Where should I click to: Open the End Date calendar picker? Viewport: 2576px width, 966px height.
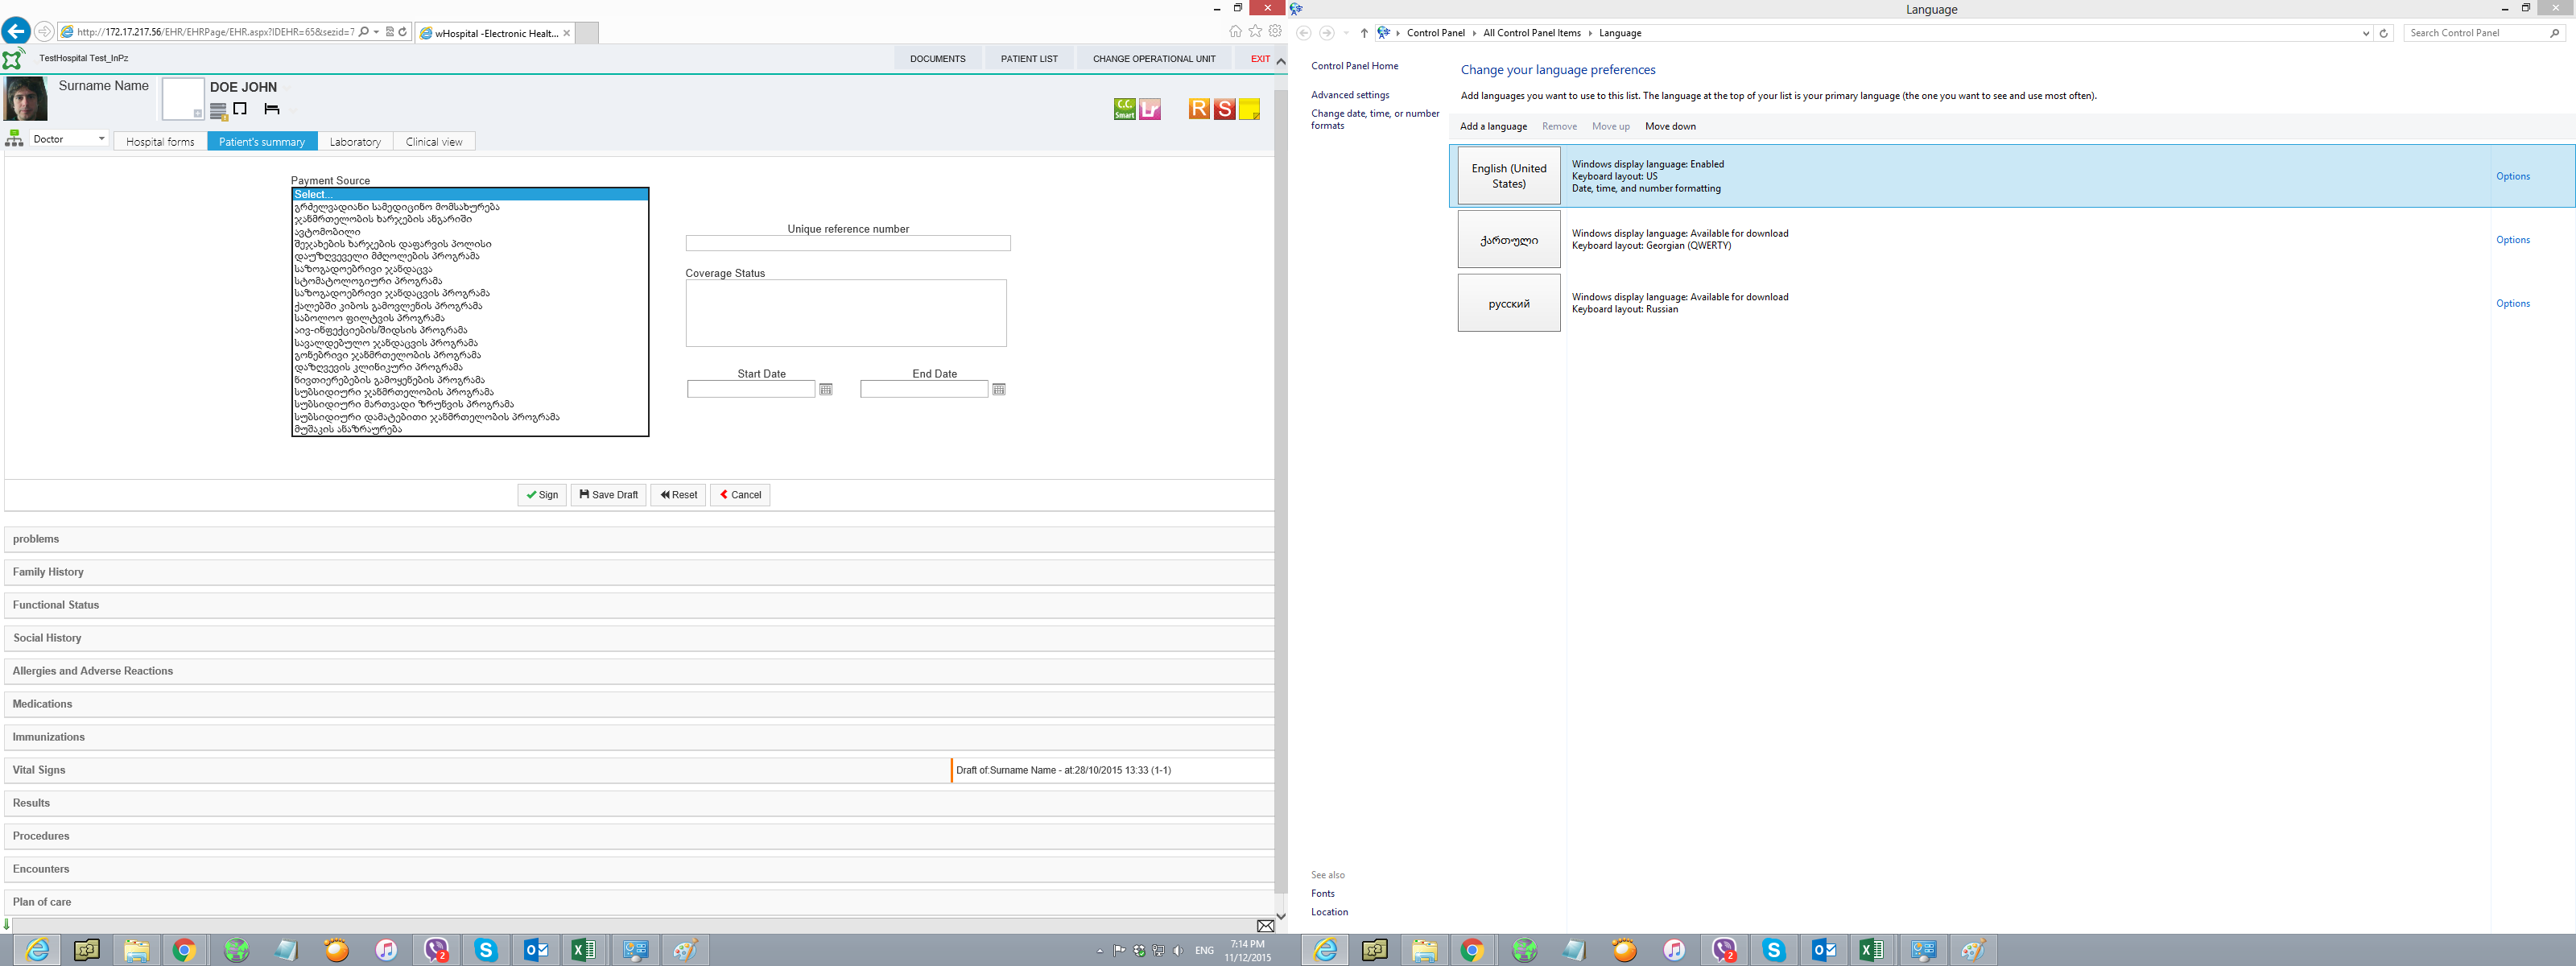(x=998, y=389)
